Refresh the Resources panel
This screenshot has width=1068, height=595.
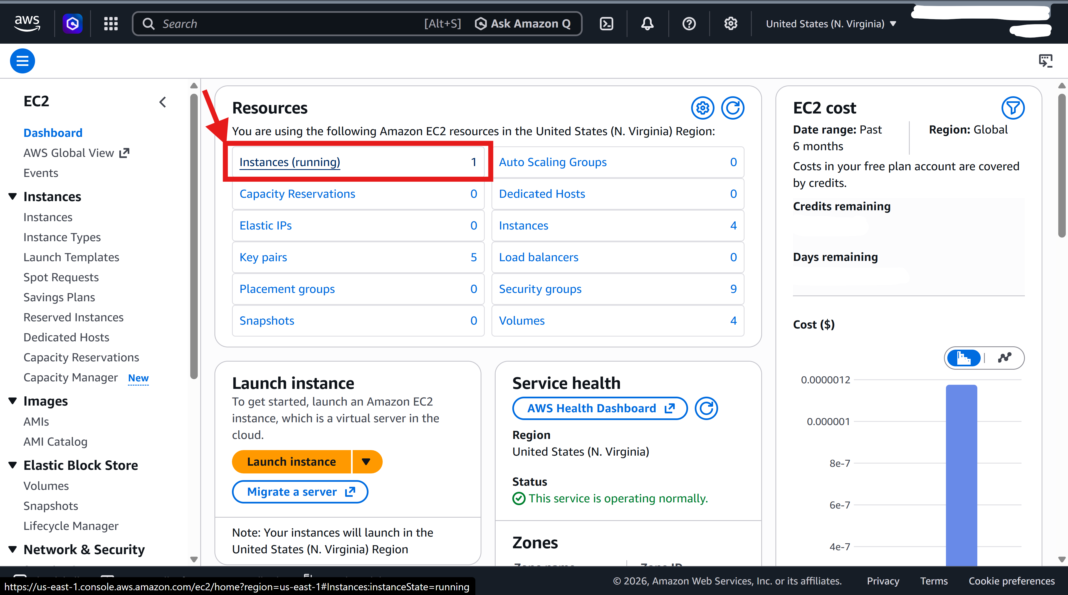(733, 108)
